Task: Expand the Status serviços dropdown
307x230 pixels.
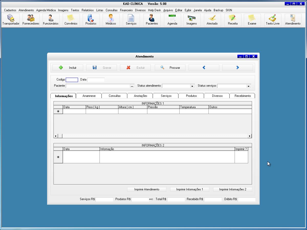Action: click(248, 86)
